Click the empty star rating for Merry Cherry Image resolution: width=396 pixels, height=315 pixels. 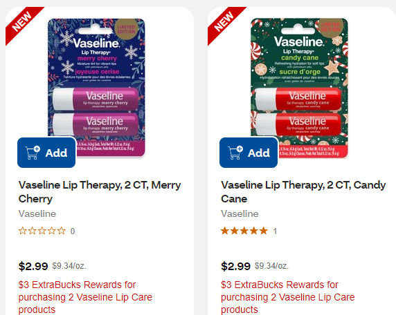pos(42,231)
